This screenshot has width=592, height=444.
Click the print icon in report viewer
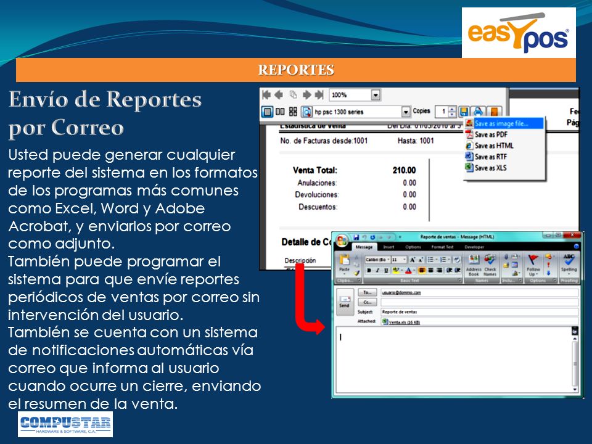point(478,112)
